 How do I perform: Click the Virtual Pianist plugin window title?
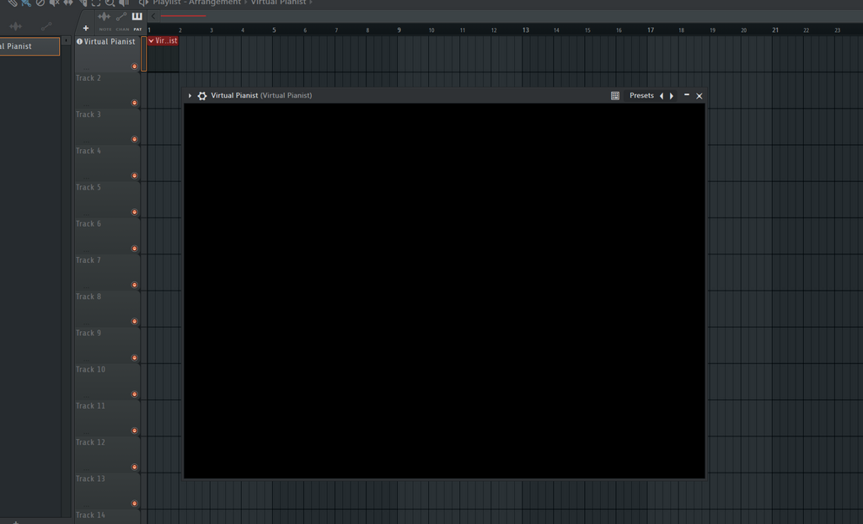pyautogui.click(x=261, y=96)
